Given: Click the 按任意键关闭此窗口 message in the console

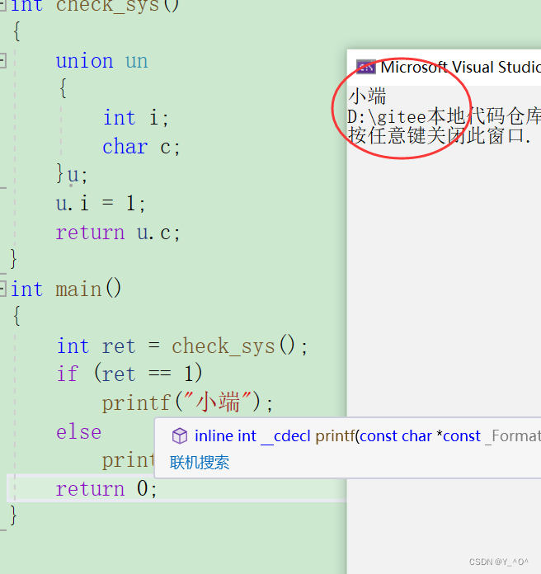Looking at the screenshot, I should [x=440, y=136].
